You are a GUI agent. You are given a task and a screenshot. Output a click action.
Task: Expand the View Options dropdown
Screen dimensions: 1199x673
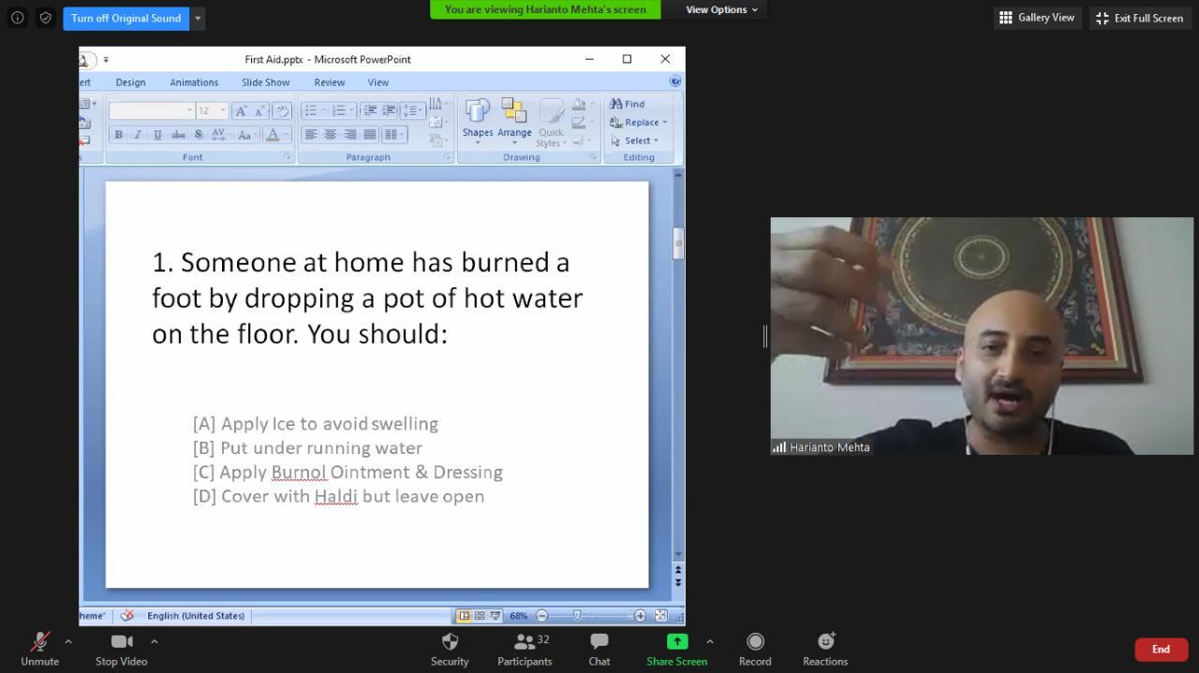pos(721,9)
